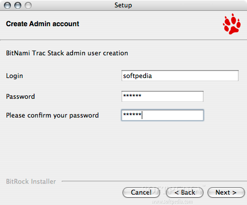Select the Password input field

tap(163, 96)
